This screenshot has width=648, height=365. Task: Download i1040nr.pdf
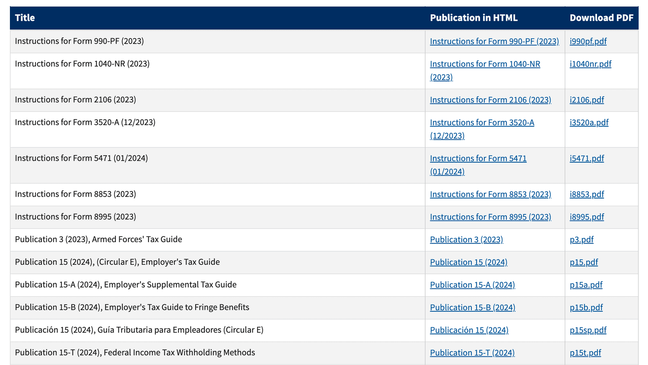591,64
